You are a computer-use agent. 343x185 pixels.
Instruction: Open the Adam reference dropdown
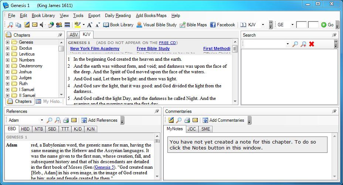click(41, 120)
